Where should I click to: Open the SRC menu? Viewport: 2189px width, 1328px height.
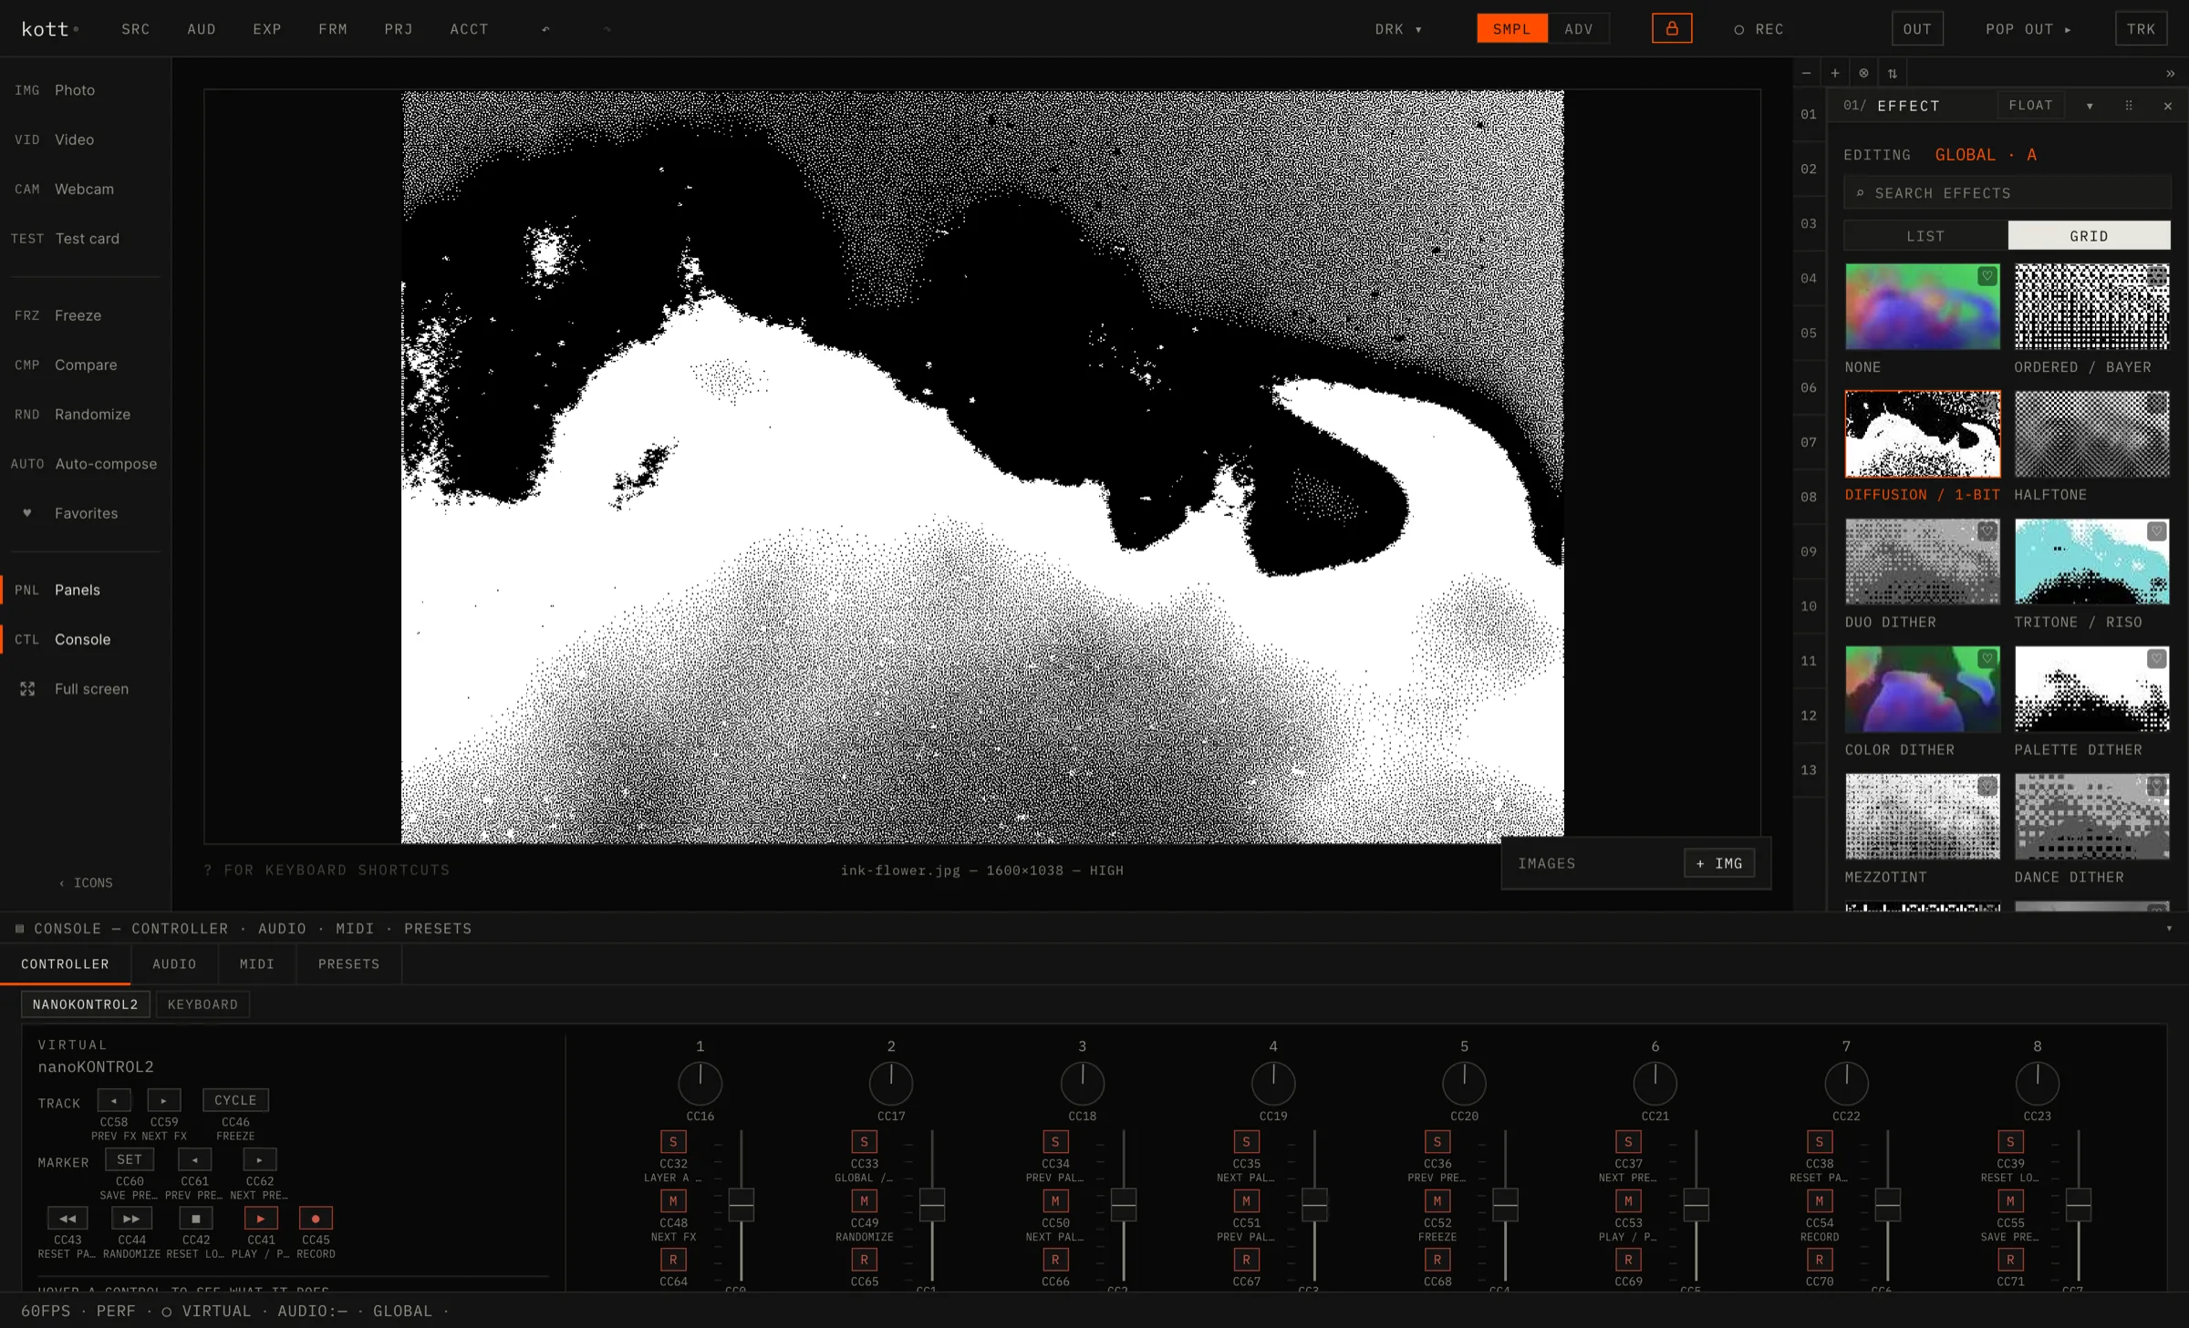click(136, 29)
